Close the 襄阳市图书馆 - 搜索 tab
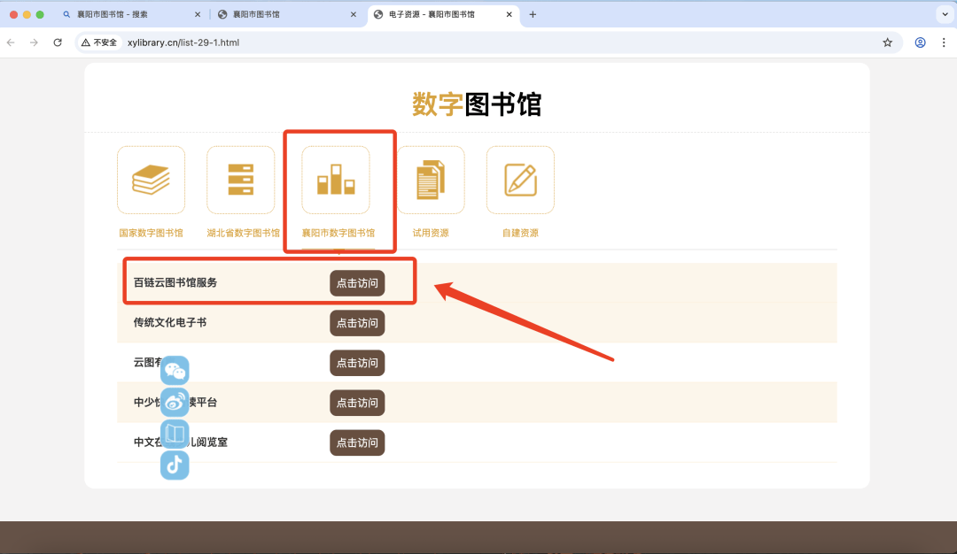This screenshot has width=957, height=554. pos(197,15)
